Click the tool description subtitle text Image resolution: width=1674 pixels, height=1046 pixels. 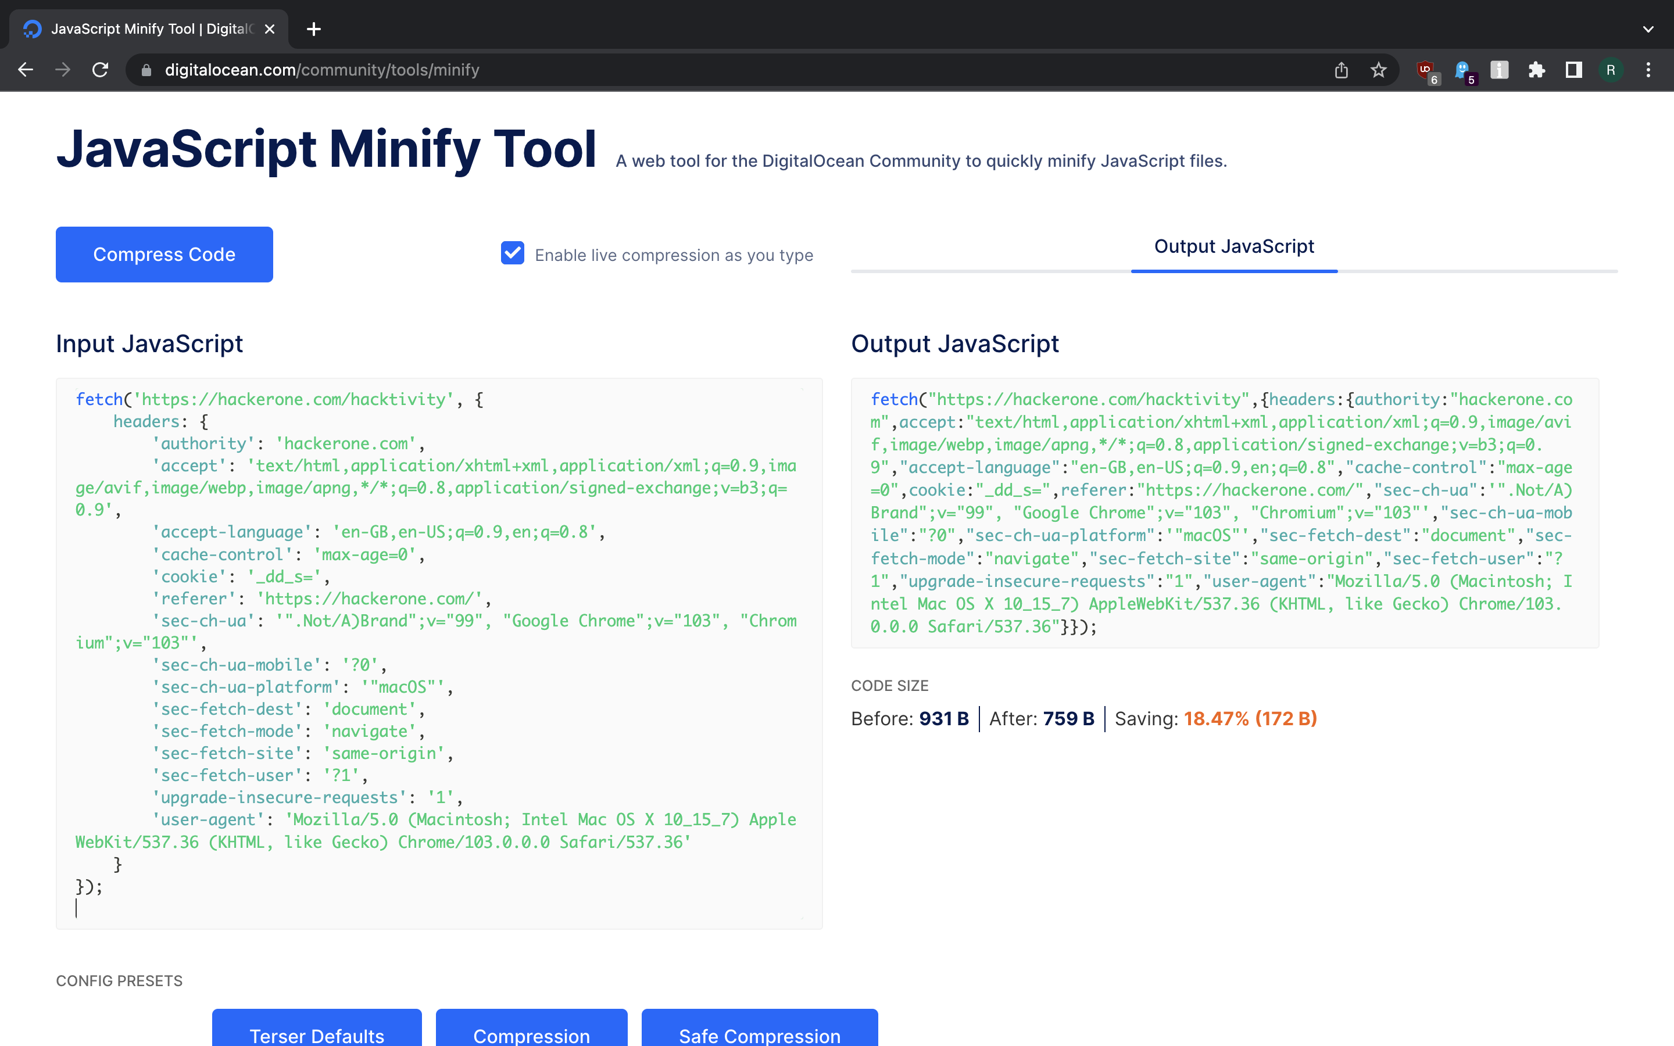click(921, 161)
